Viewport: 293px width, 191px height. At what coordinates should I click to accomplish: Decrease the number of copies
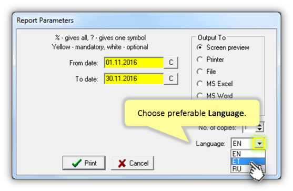[259, 129]
